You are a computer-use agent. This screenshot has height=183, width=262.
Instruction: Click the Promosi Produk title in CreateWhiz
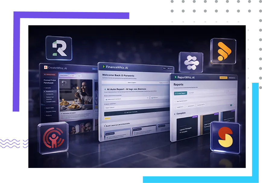(50, 81)
